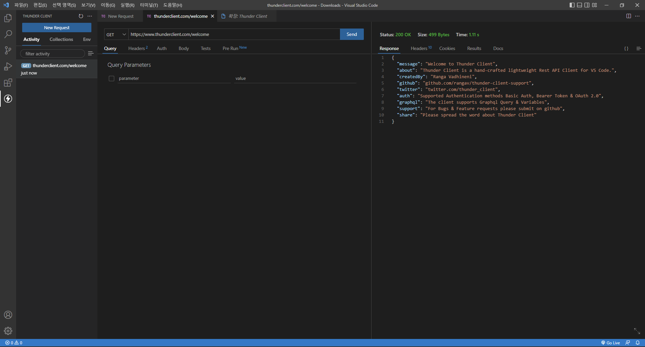This screenshot has height=347, width=645.
Task: Open the activity filter menu icon
Action: pos(91,53)
